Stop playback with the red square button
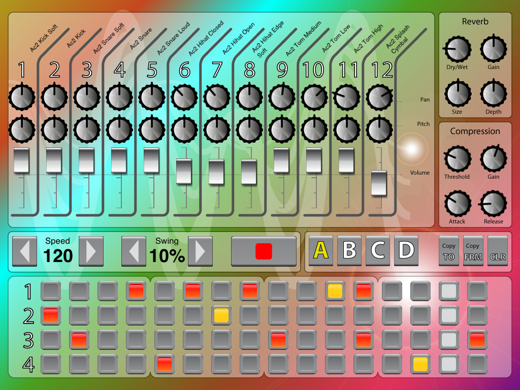 (x=264, y=251)
